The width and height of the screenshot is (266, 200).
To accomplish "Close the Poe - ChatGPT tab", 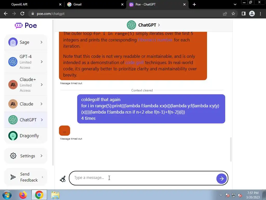I will coord(184,4).
